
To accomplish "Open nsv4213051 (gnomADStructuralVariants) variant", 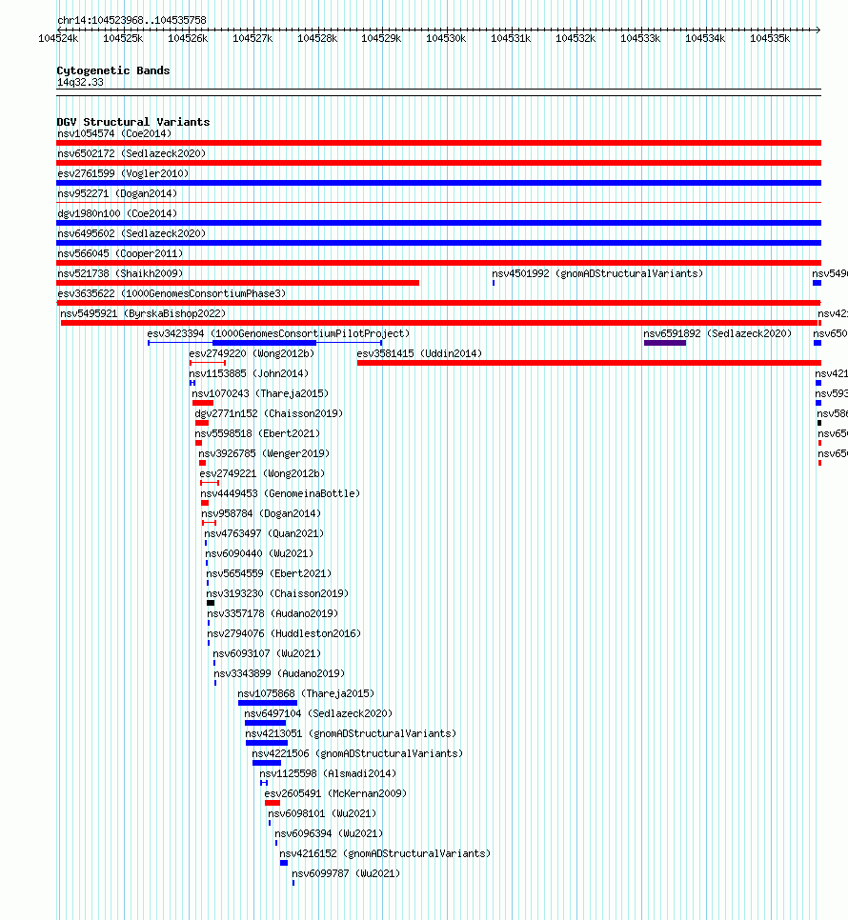I will 351,732.
